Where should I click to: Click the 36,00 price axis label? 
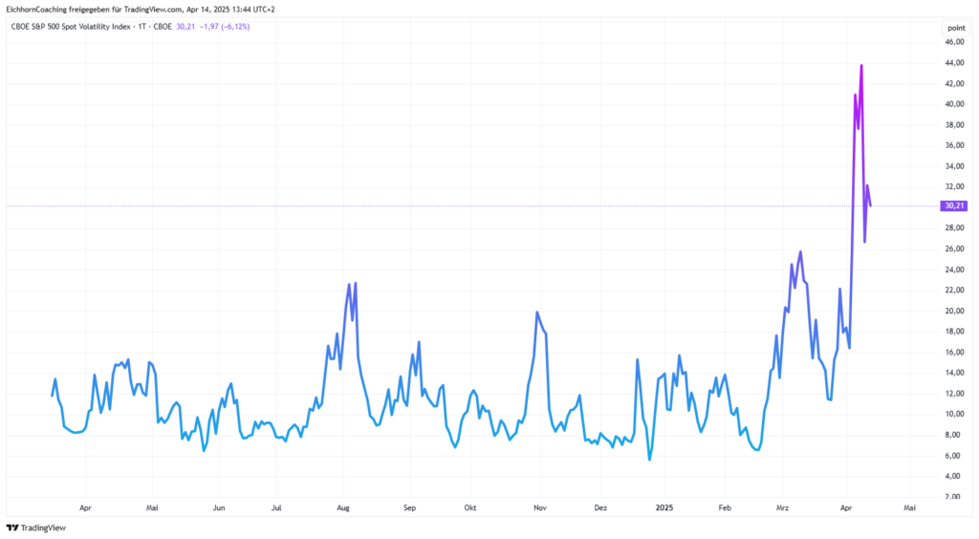tap(954, 145)
